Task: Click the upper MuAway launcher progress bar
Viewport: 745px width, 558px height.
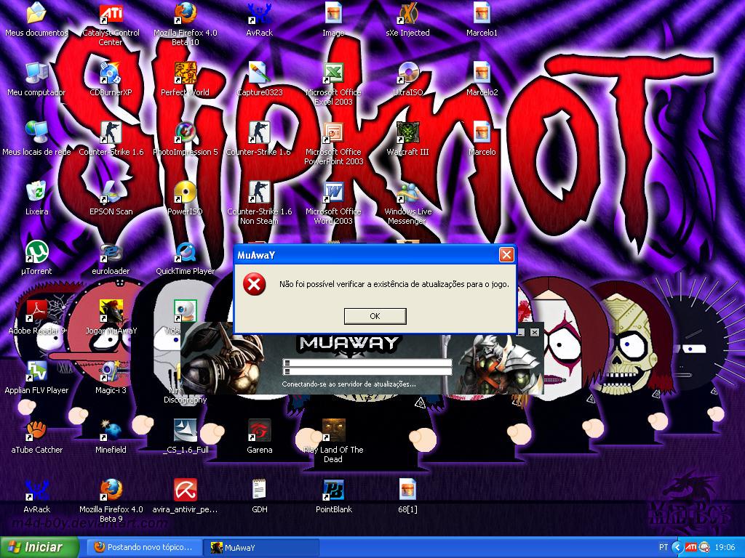Action: coord(367,363)
